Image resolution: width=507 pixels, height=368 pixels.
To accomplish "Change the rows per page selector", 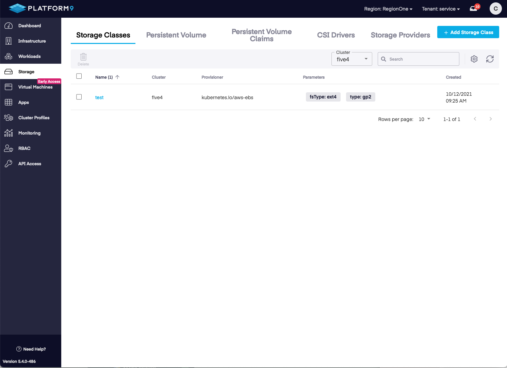I will (x=424, y=119).
